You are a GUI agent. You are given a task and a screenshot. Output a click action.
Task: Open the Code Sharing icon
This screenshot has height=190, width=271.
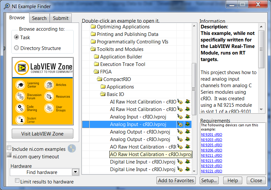click(20, 108)
